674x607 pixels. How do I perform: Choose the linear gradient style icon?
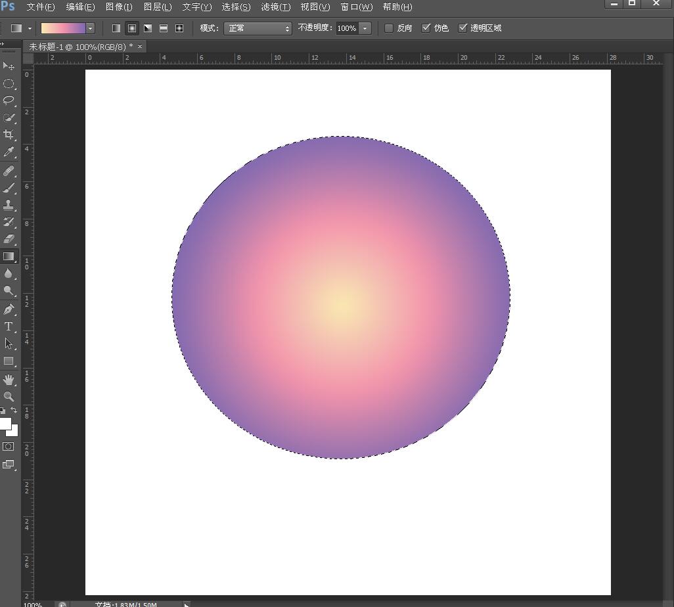116,28
